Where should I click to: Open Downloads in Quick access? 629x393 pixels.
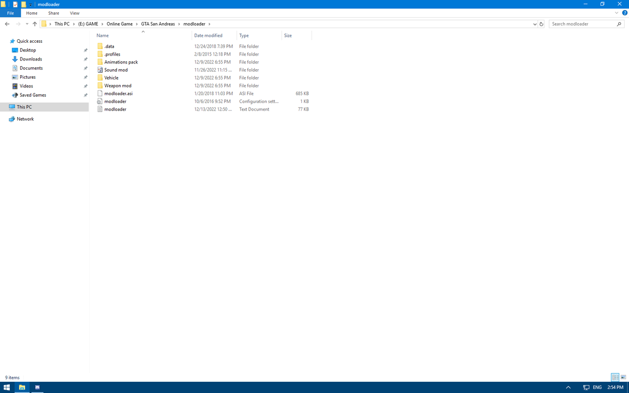tap(30, 59)
